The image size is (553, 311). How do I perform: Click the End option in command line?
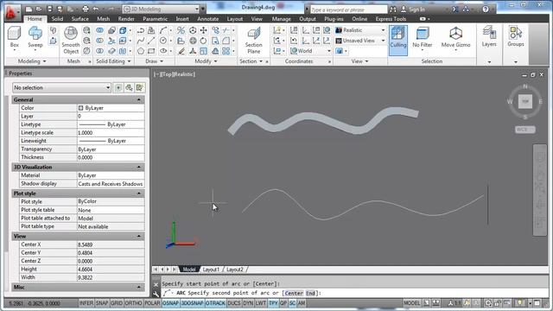[310, 293]
